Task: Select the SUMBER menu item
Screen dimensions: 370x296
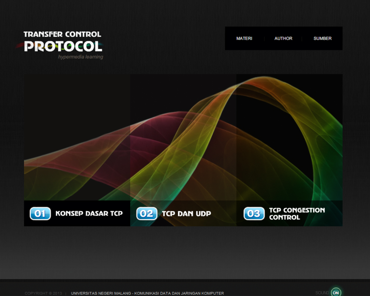Action: coord(322,38)
